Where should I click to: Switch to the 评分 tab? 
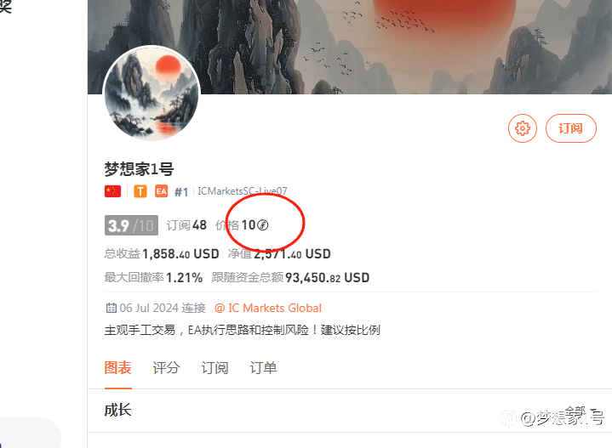166,368
